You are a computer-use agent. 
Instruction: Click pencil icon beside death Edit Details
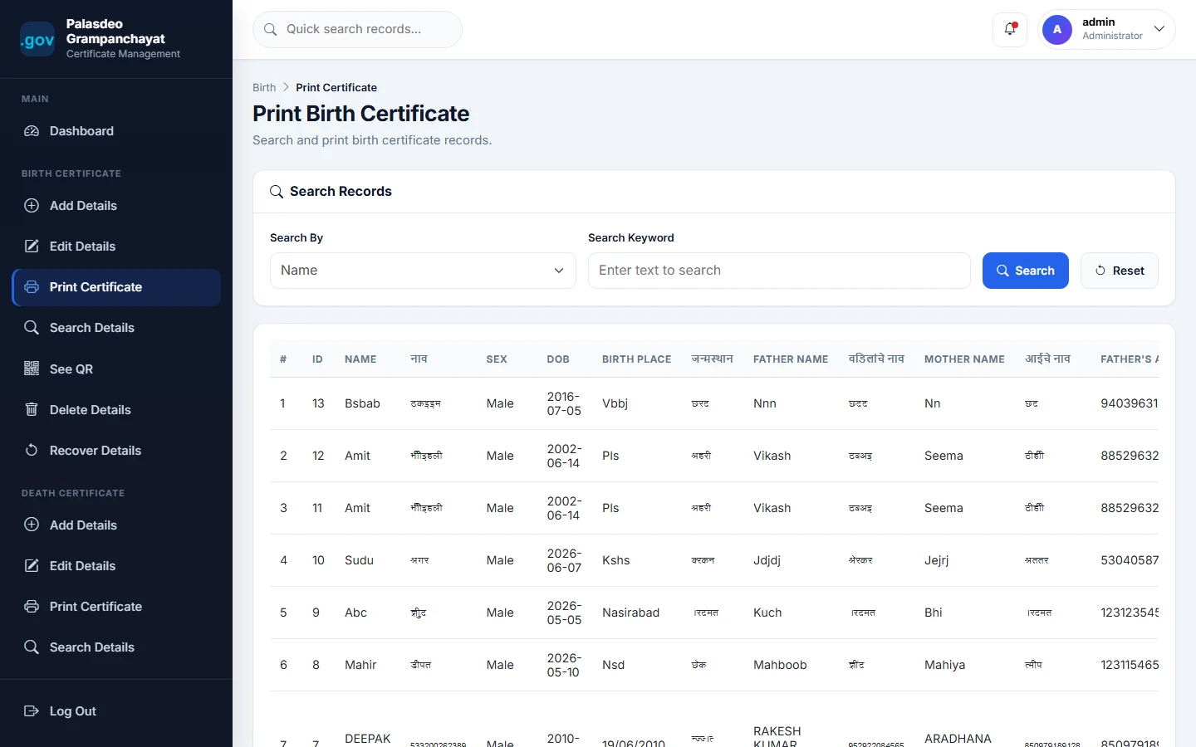32,565
